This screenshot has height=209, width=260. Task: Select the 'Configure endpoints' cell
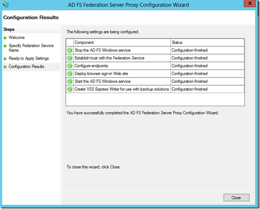pos(122,66)
